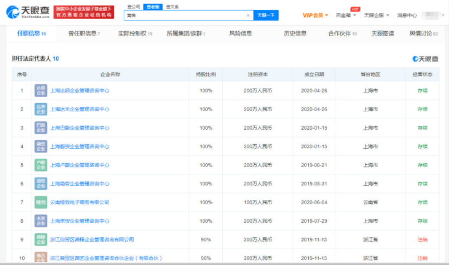
Task: Open the 合作伙伴 10 tab
Action: point(343,33)
